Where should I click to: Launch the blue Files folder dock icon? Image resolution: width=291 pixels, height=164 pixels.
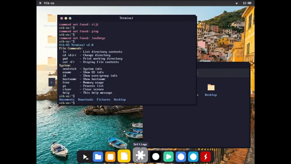[x=98, y=157]
